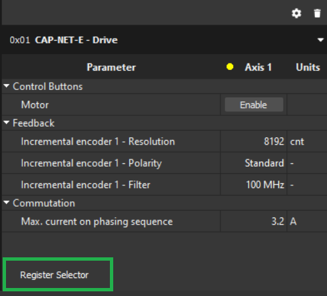This screenshot has height=296, width=327.
Task: Collapse the Commutation section
Action: 7,203
